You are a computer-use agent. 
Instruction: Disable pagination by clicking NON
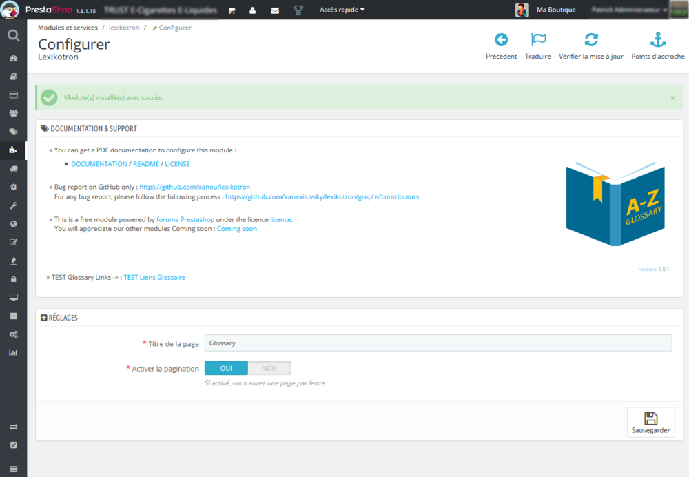[269, 367]
